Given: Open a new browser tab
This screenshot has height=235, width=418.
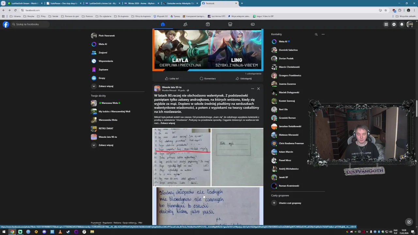Looking at the screenshot, I should pos(242,3).
